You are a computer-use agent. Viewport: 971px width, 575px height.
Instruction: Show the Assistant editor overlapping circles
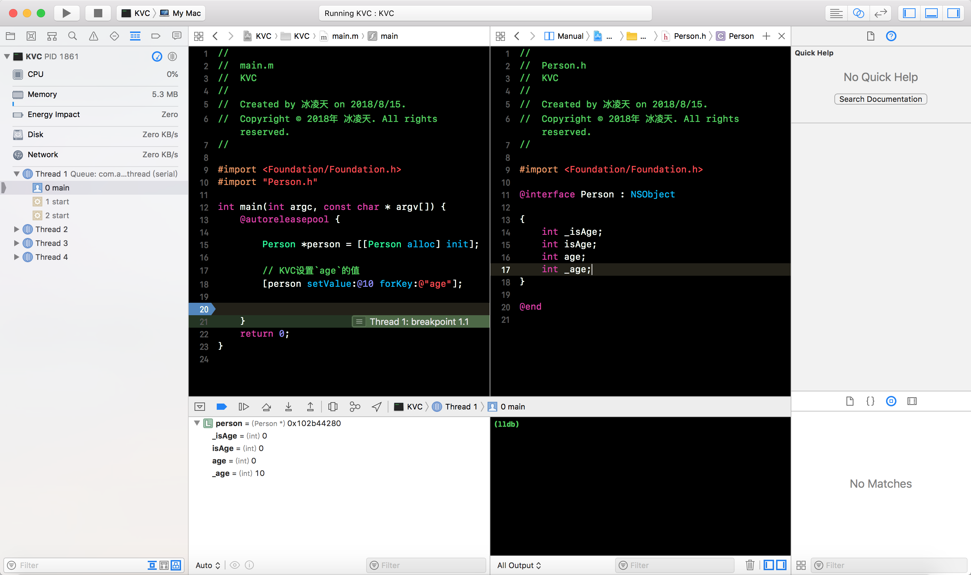[858, 13]
